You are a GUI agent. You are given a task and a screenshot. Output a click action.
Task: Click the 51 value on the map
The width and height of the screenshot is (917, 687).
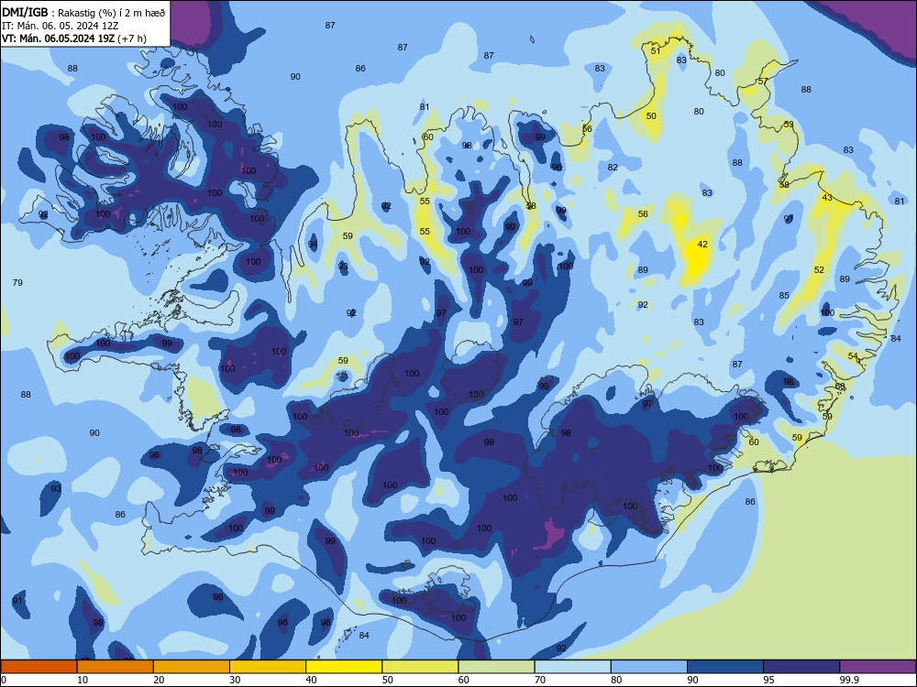pyautogui.click(x=656, y=50)
